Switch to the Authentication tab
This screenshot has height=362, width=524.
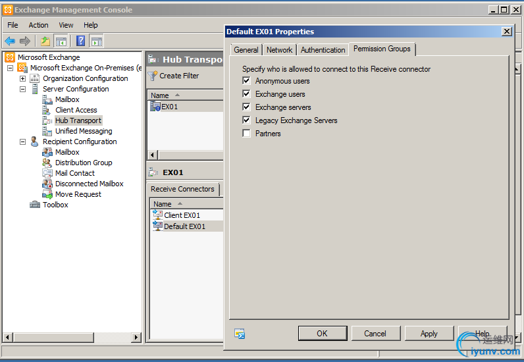(x=323, y=50)
